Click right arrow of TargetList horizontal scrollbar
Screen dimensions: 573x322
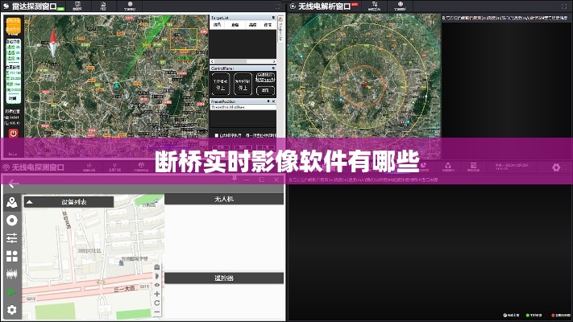(274, 61)
